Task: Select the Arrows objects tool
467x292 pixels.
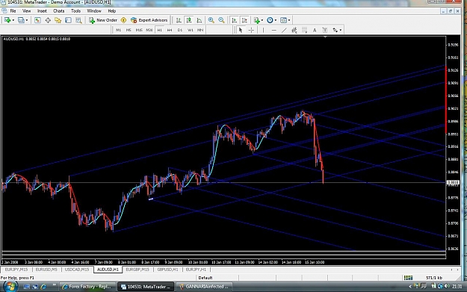Action: 335,30
